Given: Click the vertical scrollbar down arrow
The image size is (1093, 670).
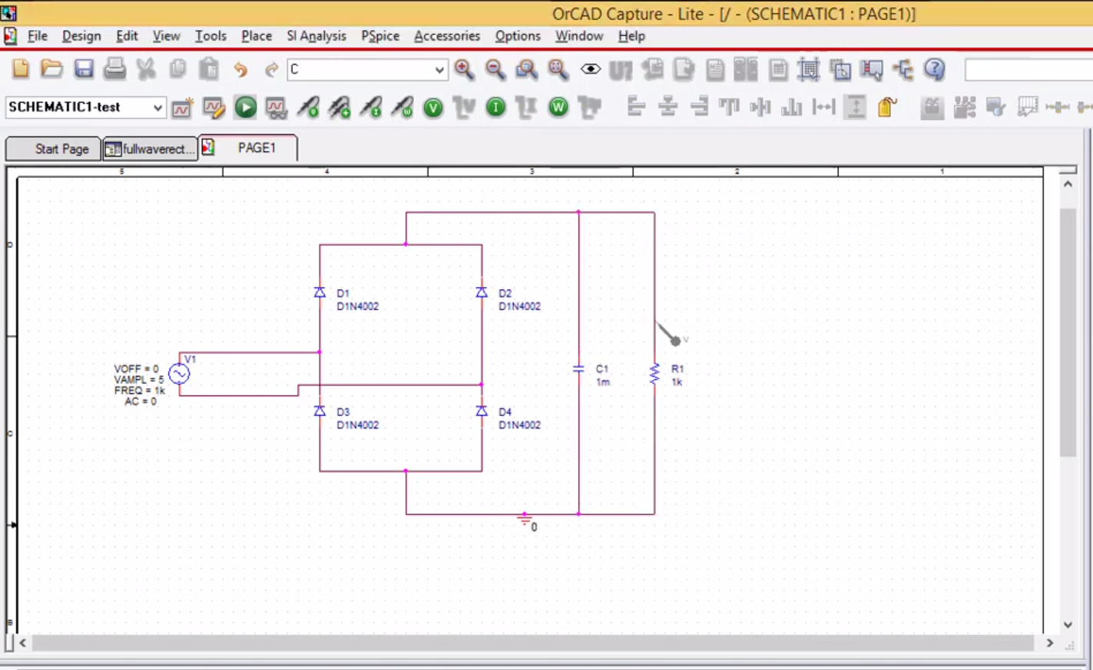Looking at the screenshot, I should [x=1068, y=625].
